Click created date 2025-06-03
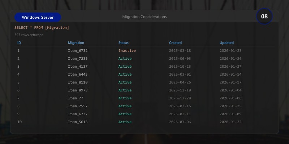289x144 pixels. click(180, 58)
